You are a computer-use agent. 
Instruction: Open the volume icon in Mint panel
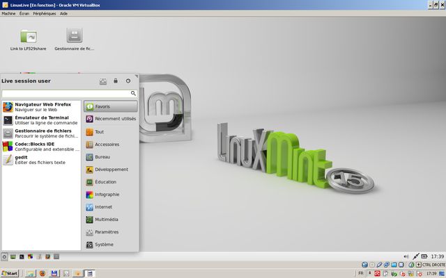click(x=406, y=256)
